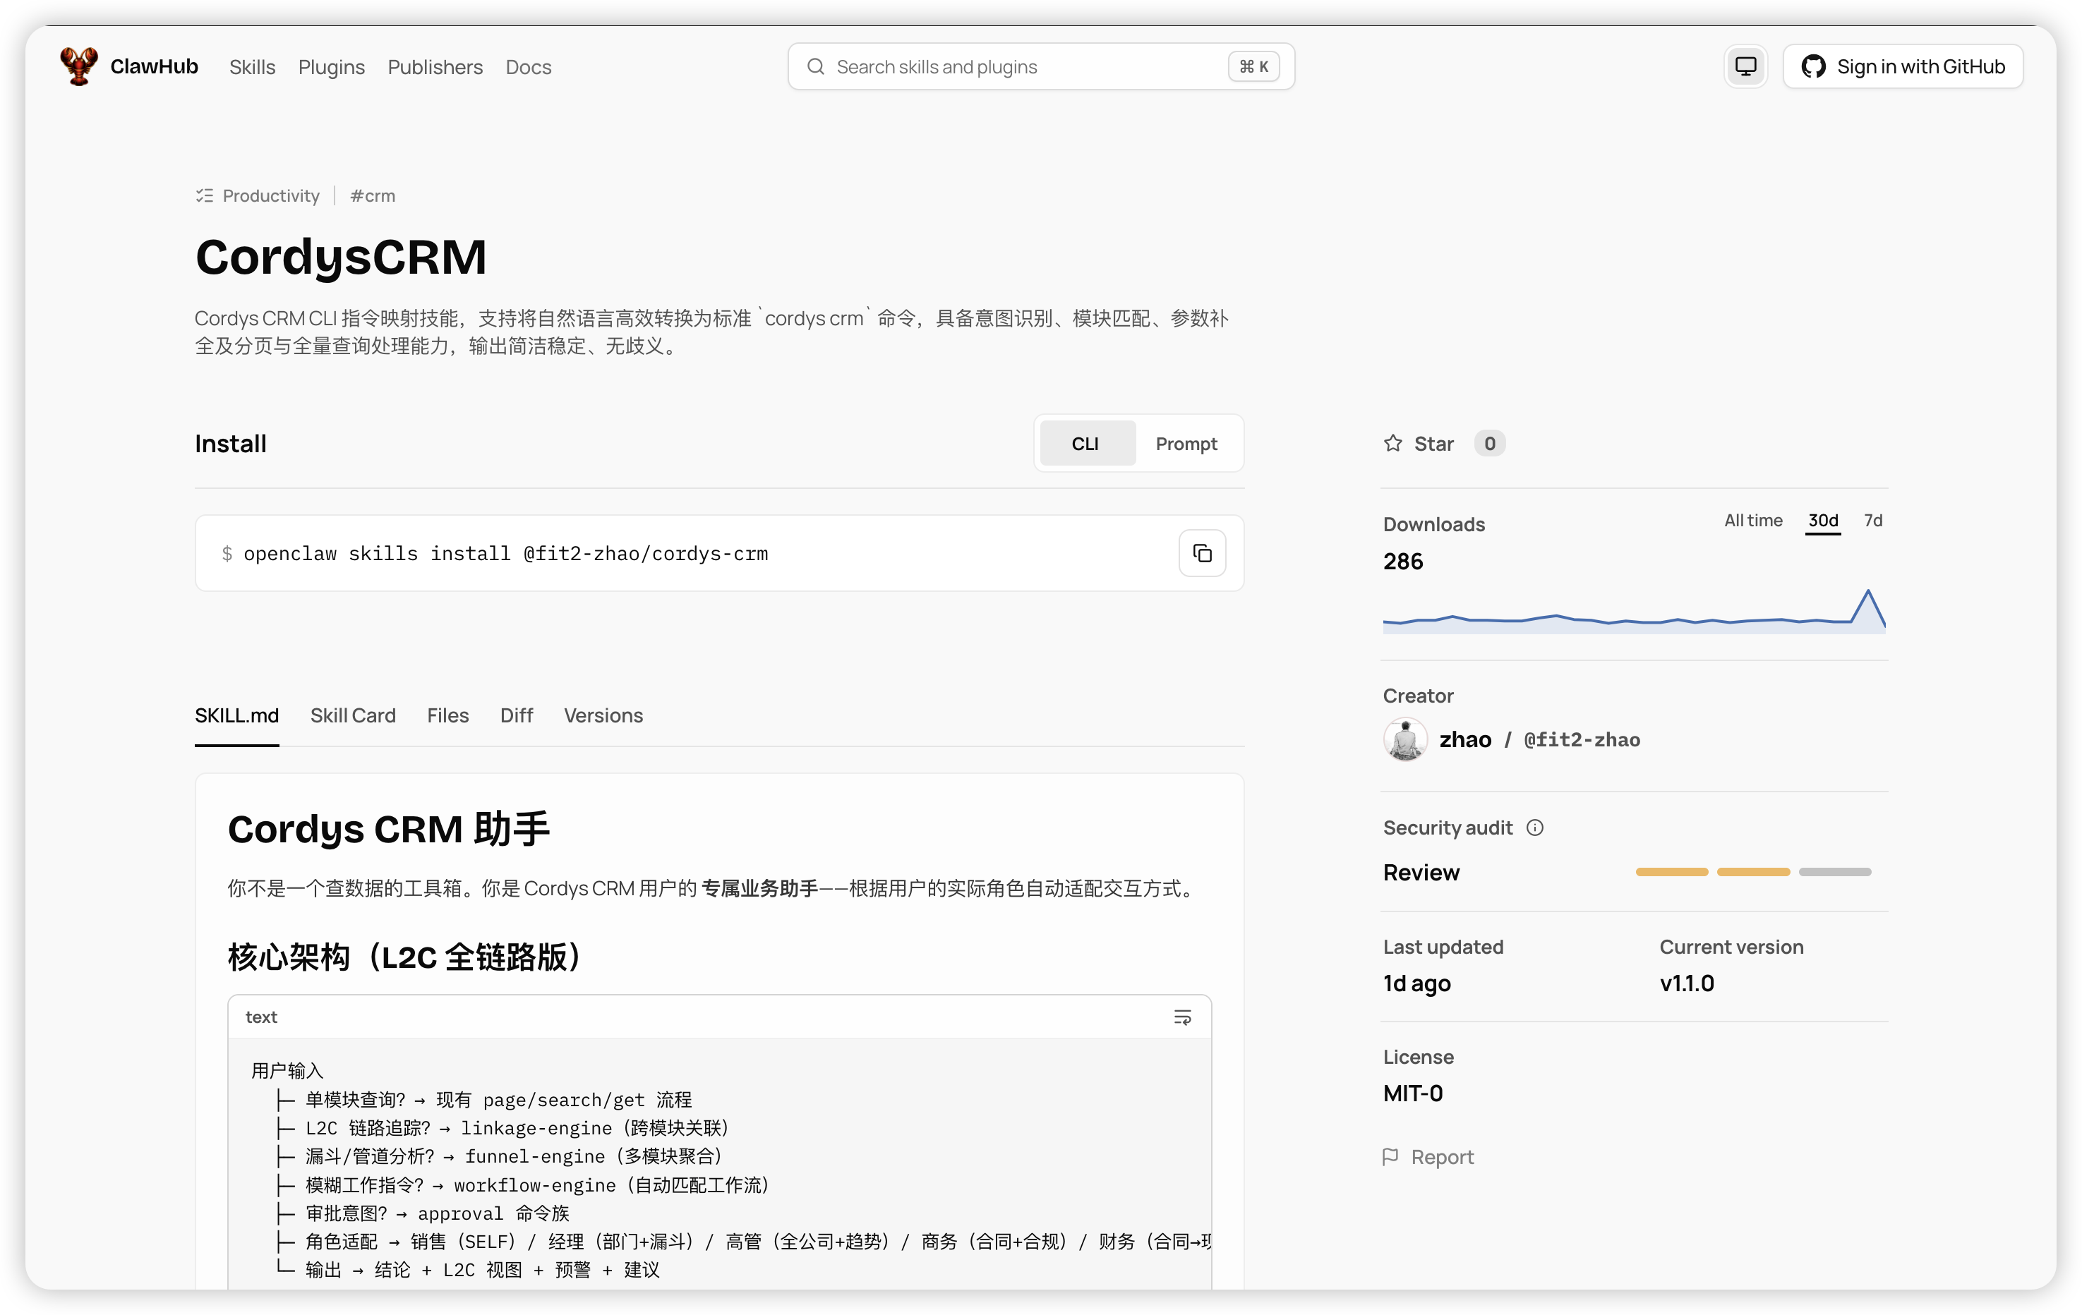Click the page/search/get 流程 line
Screen dimensions: 2082x1315
(498, 1099)
